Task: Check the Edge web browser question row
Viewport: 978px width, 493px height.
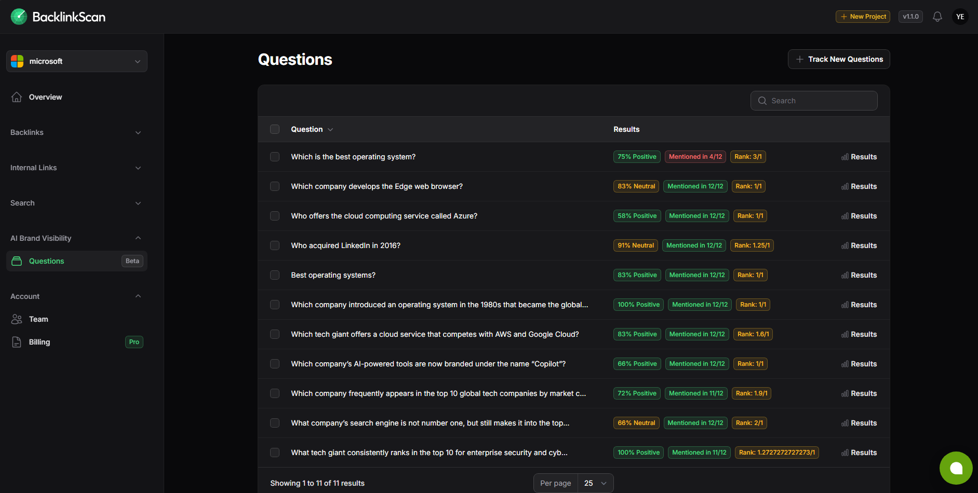Action: tap(275, 186)
